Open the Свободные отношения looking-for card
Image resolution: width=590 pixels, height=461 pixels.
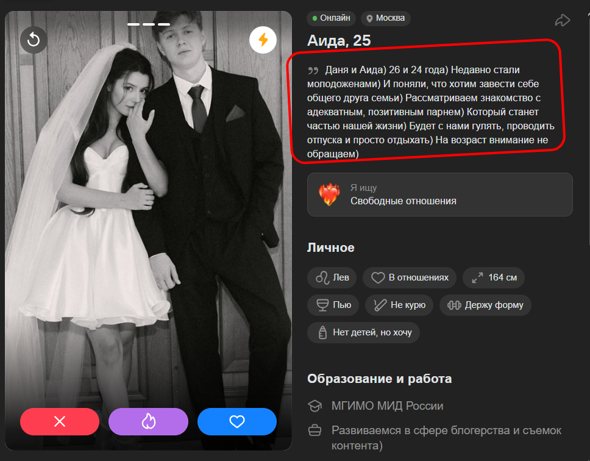pos(440,195)
